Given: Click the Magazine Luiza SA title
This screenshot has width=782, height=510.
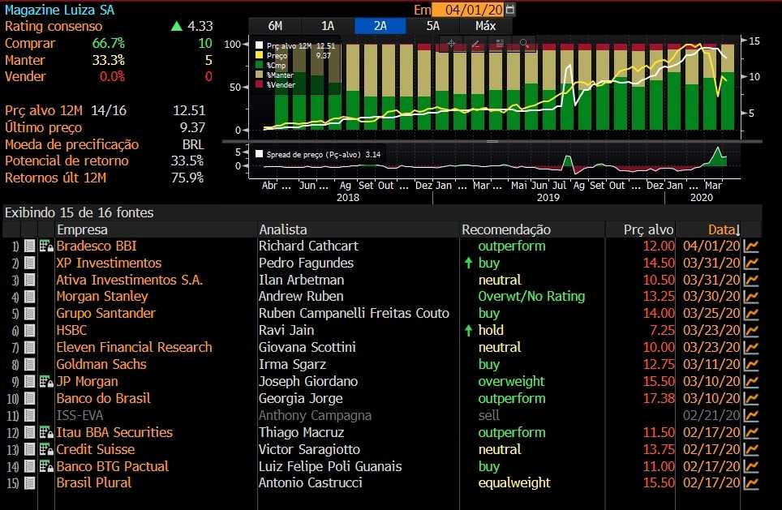Looking at the screenshot, I should tap(59, 10).
